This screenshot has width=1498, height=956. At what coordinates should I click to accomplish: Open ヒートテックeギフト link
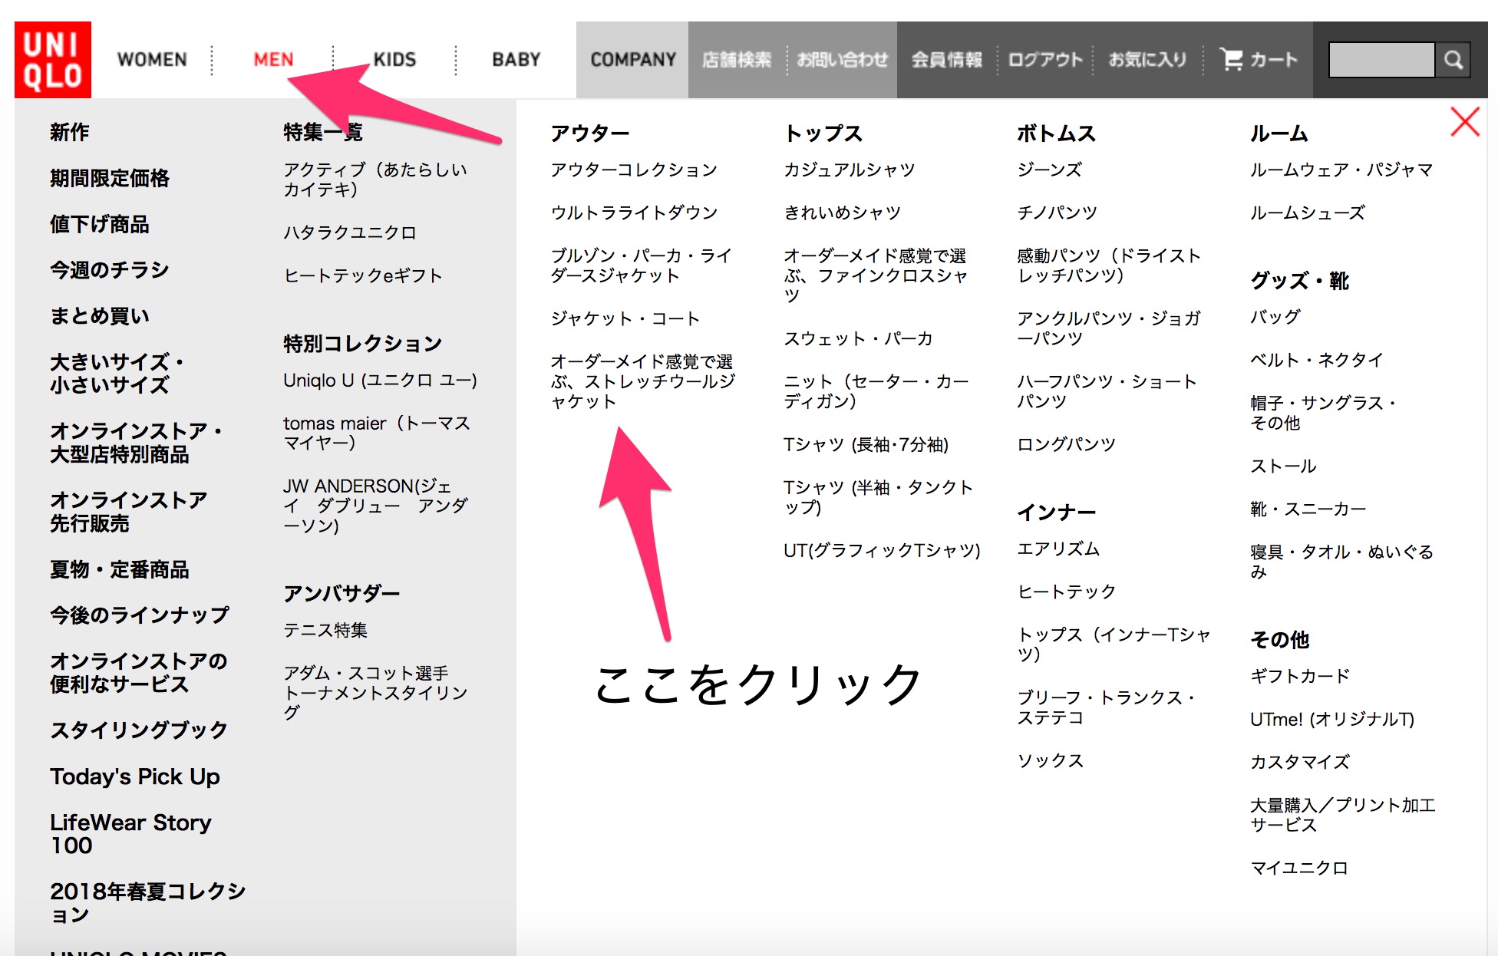click(x=363, y=275)
